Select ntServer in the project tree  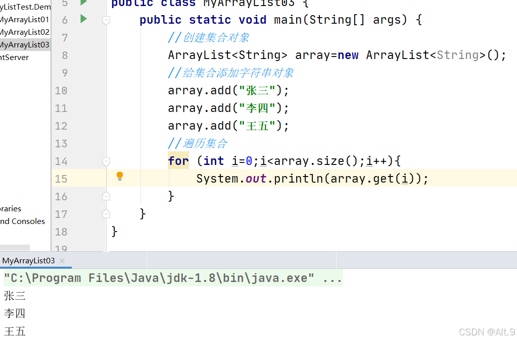tap(15, 57)
